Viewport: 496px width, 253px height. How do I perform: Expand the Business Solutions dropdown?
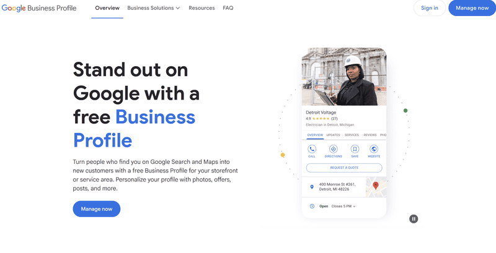point(153,8)
